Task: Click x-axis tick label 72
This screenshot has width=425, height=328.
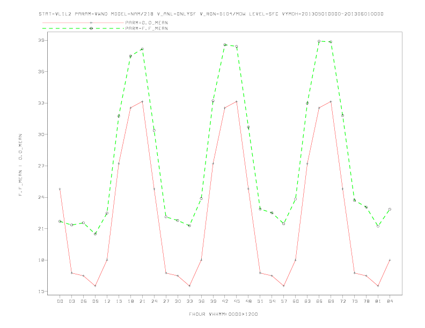Action: pyautogui.click(x=343, y=301)
